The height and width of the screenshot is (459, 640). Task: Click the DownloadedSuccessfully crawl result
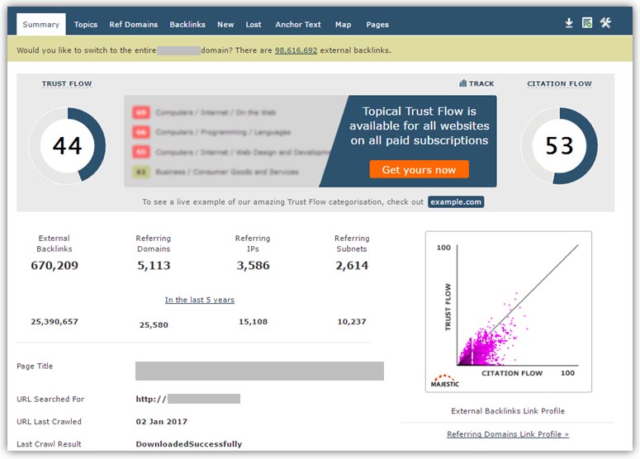pos(188,444)
